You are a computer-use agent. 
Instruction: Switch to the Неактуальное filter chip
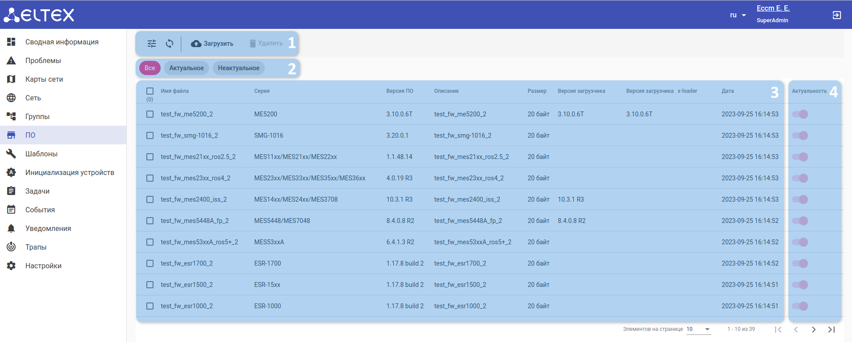[238, 68]
